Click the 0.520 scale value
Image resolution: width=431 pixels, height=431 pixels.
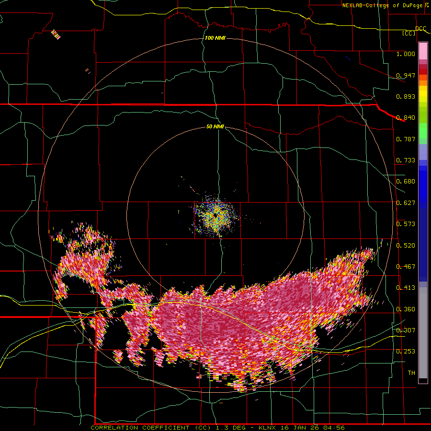406,246
